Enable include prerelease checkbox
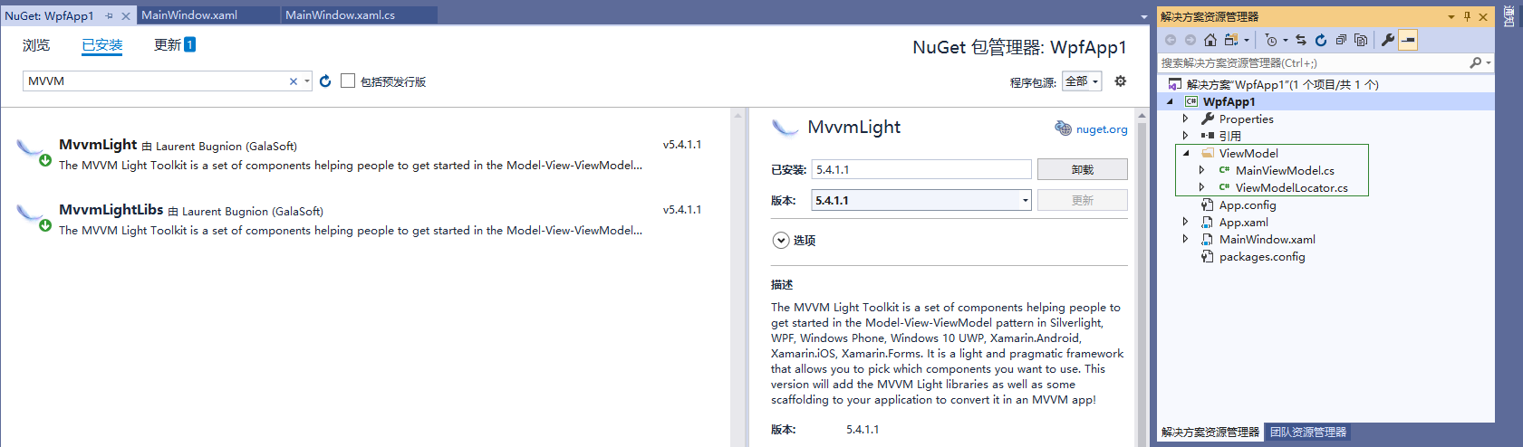 [348, 81]
